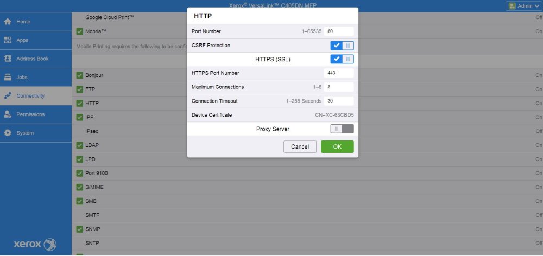Click the Maximum Connections label
The height and width of the screenshot is (256, 543).
point(218,87)
